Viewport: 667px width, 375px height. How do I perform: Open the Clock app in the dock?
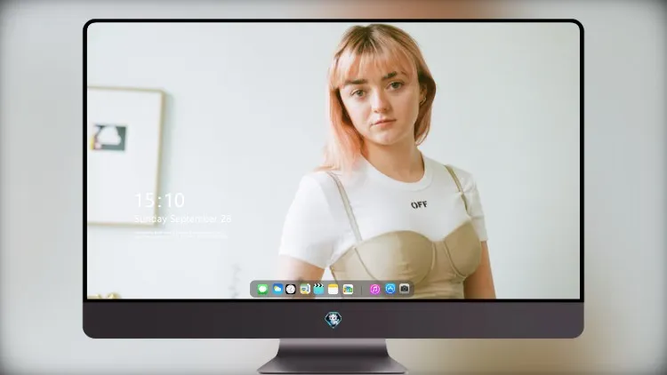291,289
